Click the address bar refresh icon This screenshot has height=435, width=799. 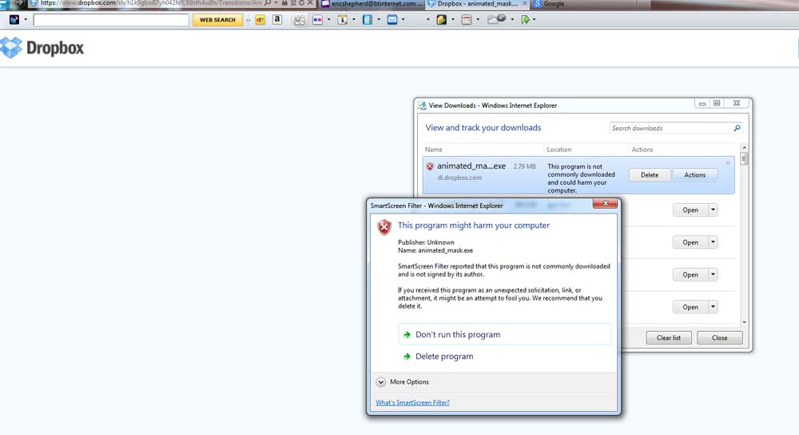pos(301,3)
